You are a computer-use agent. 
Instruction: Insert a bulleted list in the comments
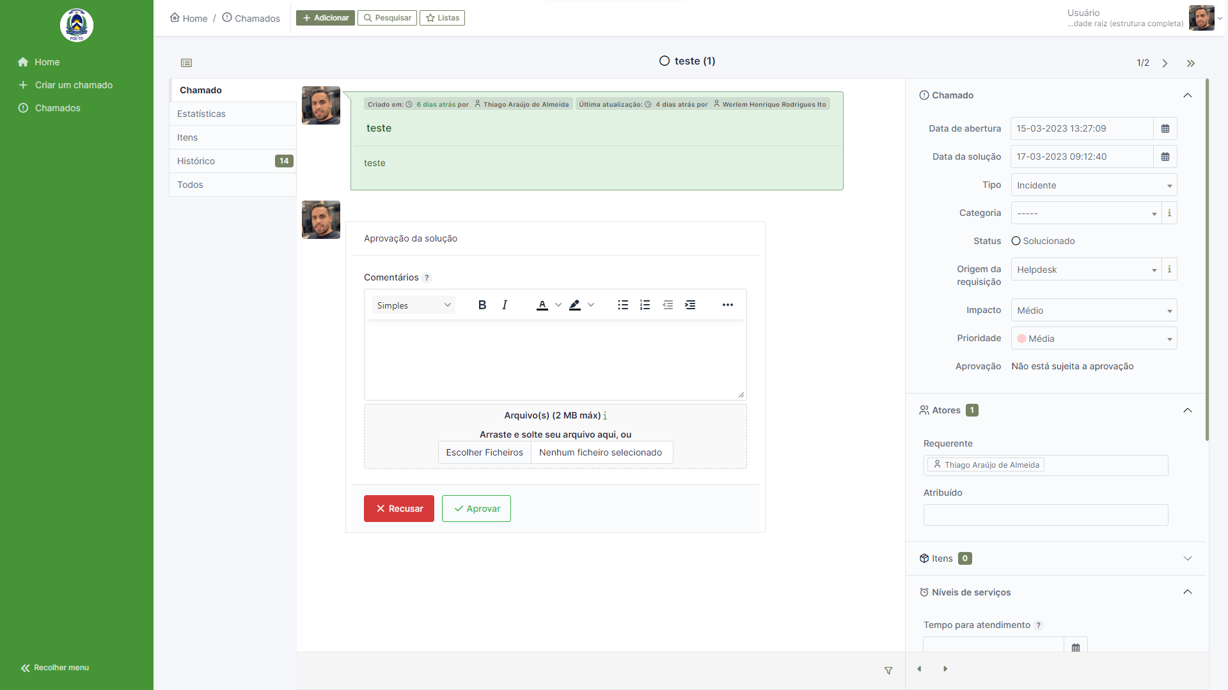(x=623, y=305)
